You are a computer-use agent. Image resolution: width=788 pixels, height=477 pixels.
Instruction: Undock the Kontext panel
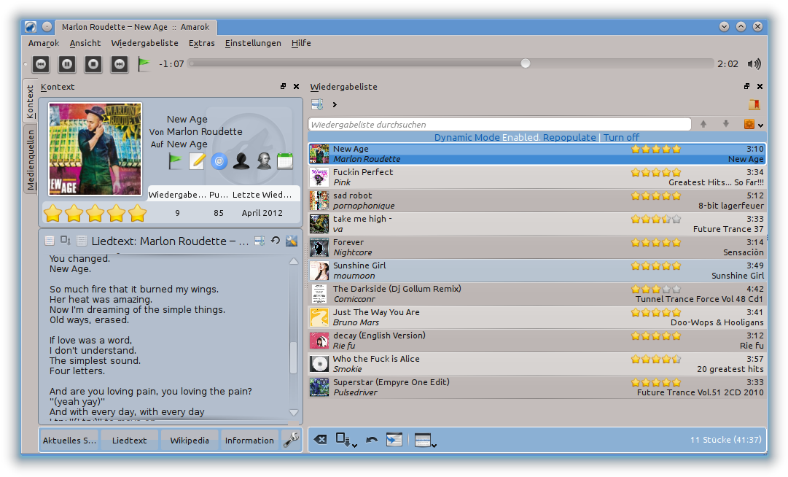coord(284,87)
